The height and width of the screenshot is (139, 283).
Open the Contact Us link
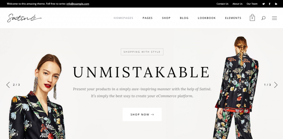(x=222, y=4)
